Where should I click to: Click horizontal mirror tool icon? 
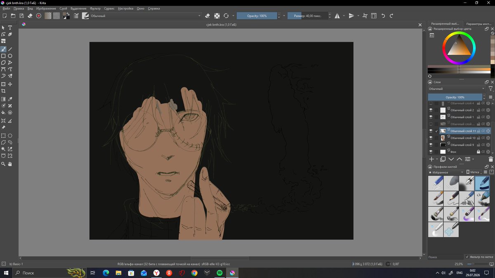point(337,16)
